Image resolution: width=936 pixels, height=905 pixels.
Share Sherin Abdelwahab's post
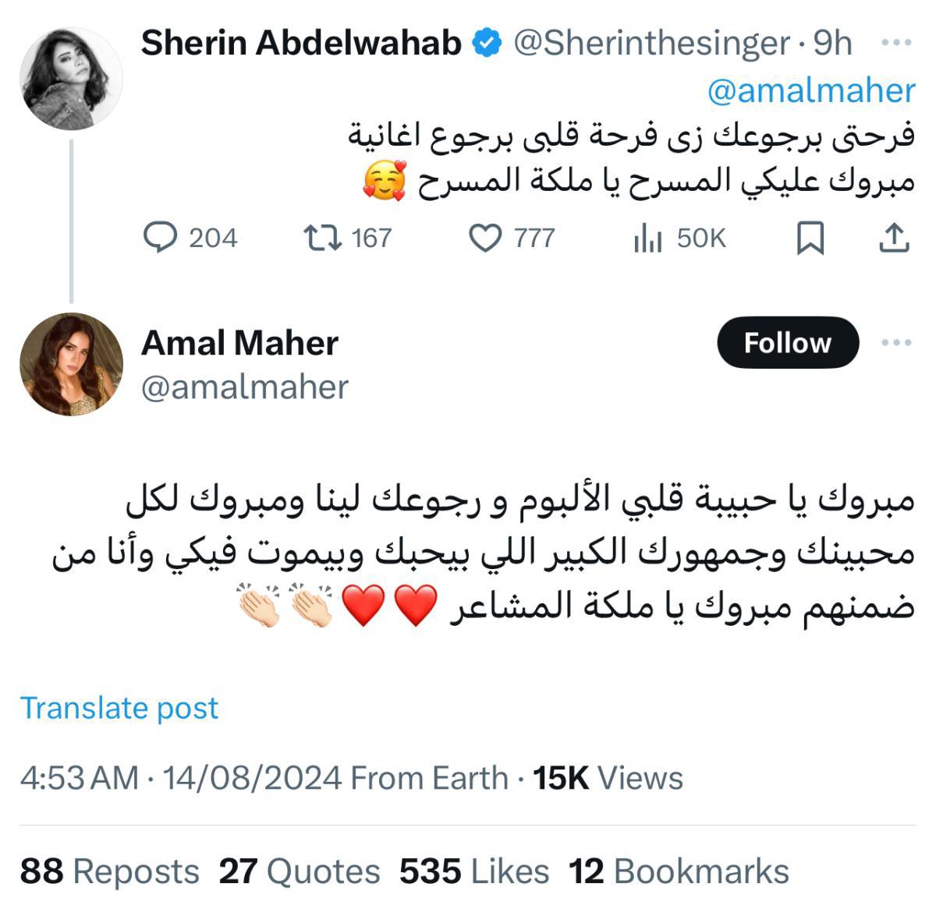coord(894,238)
